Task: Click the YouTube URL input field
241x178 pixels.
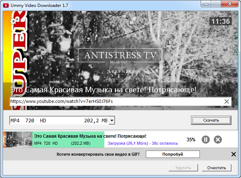Action: (114, 101)
